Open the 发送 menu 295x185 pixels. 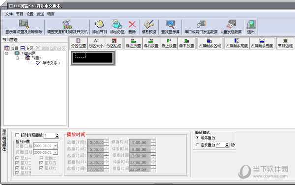40,14
